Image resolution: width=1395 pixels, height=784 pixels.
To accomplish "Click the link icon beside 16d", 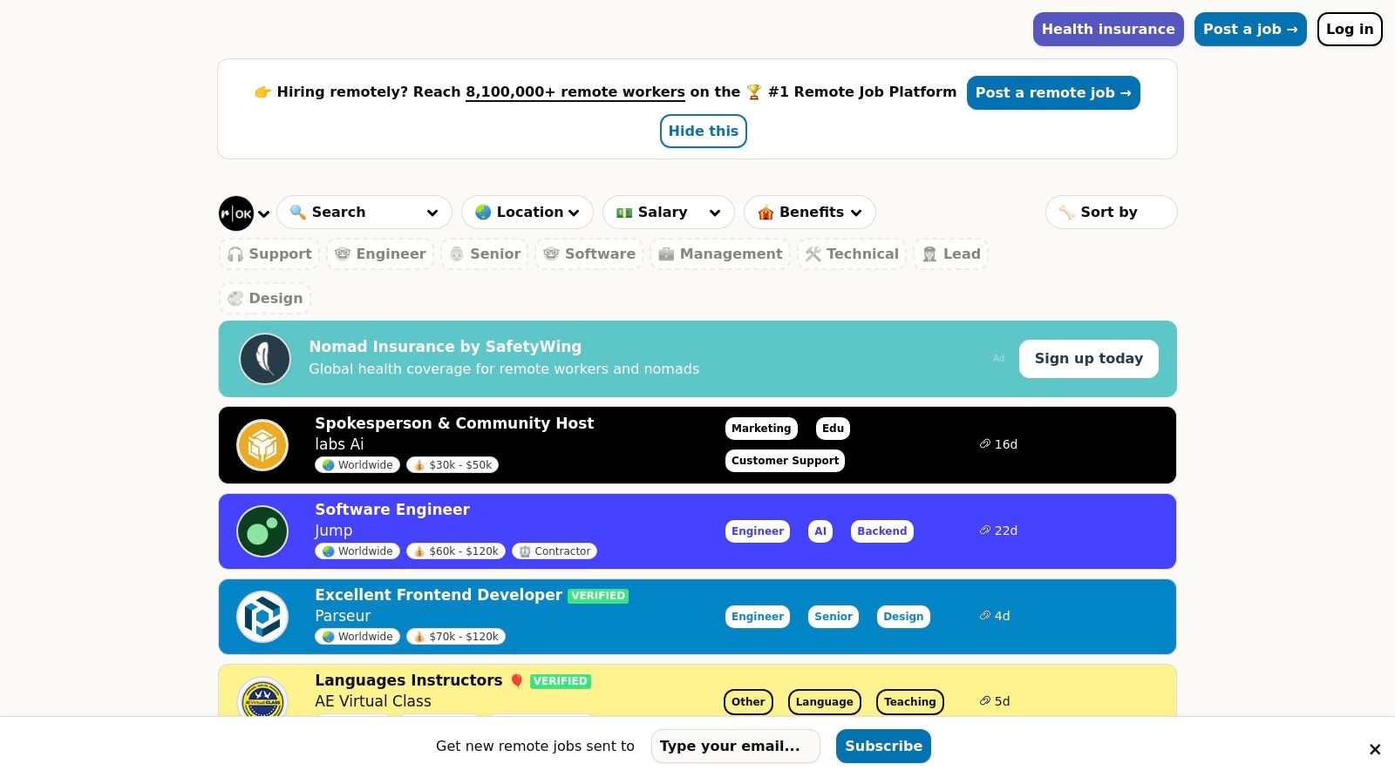I will coord(984,444).
